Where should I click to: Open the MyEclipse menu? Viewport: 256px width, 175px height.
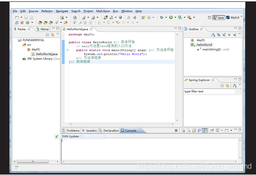point(103,11)
